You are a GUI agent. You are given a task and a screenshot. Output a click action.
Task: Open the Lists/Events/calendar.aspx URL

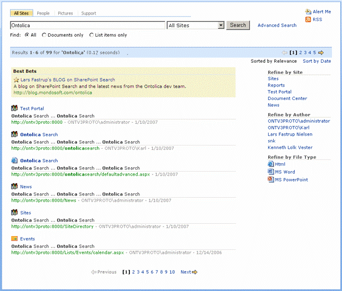tap(68, 253)
